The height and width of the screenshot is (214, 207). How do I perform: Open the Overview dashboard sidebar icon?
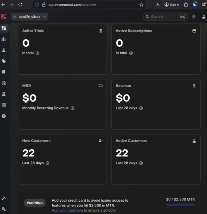(x=4, y=28)
